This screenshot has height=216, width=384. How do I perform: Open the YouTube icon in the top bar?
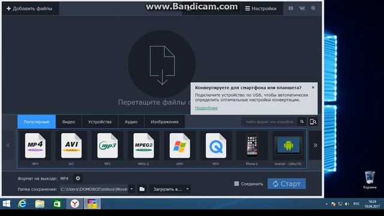290,8
